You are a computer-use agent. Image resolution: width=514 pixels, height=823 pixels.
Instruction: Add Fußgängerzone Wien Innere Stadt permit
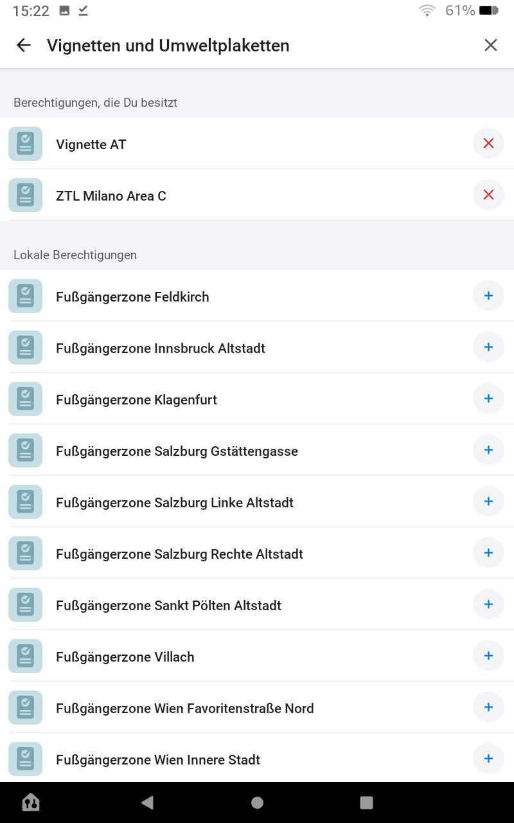tap(488, 758)
